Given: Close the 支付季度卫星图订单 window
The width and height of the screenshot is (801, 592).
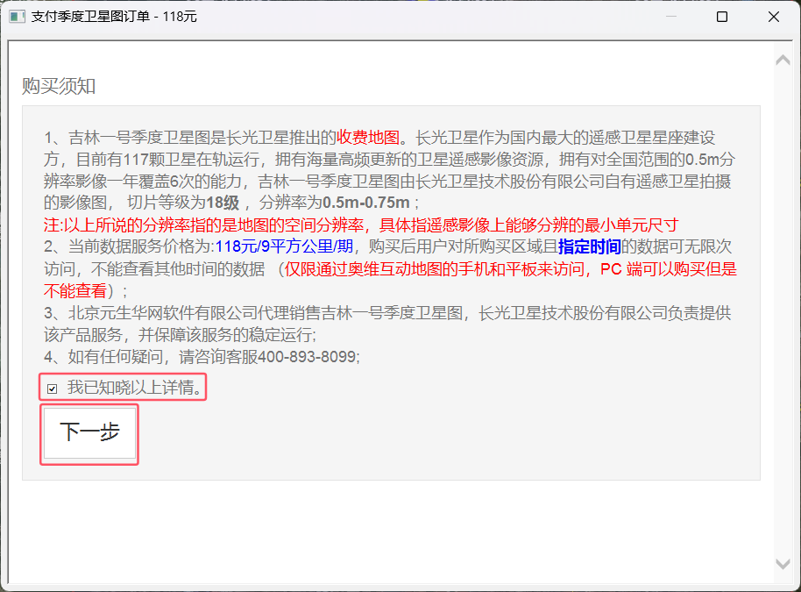Looking at the screenshot, I should [x=774, y=17].
